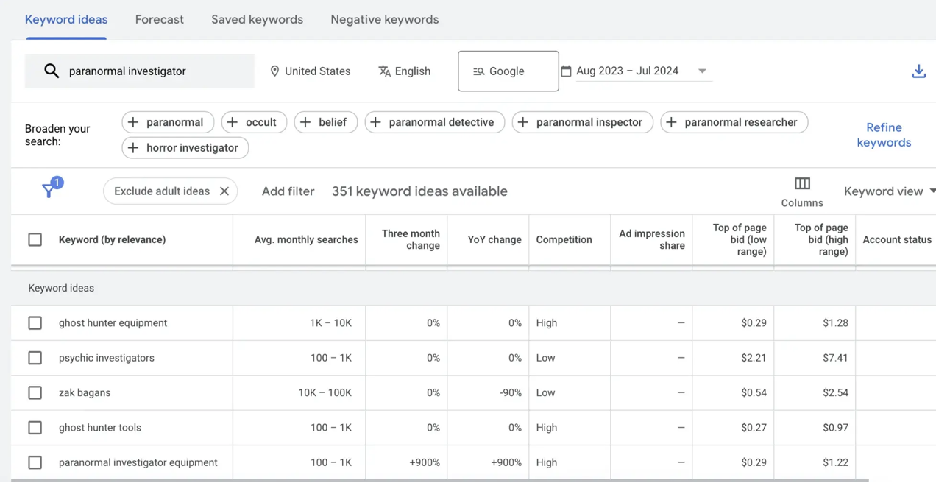This screenshot has width=936, height=483.
Task: Click plus icon on paranormal inspector chip
Action: click(x=523, y=122)
